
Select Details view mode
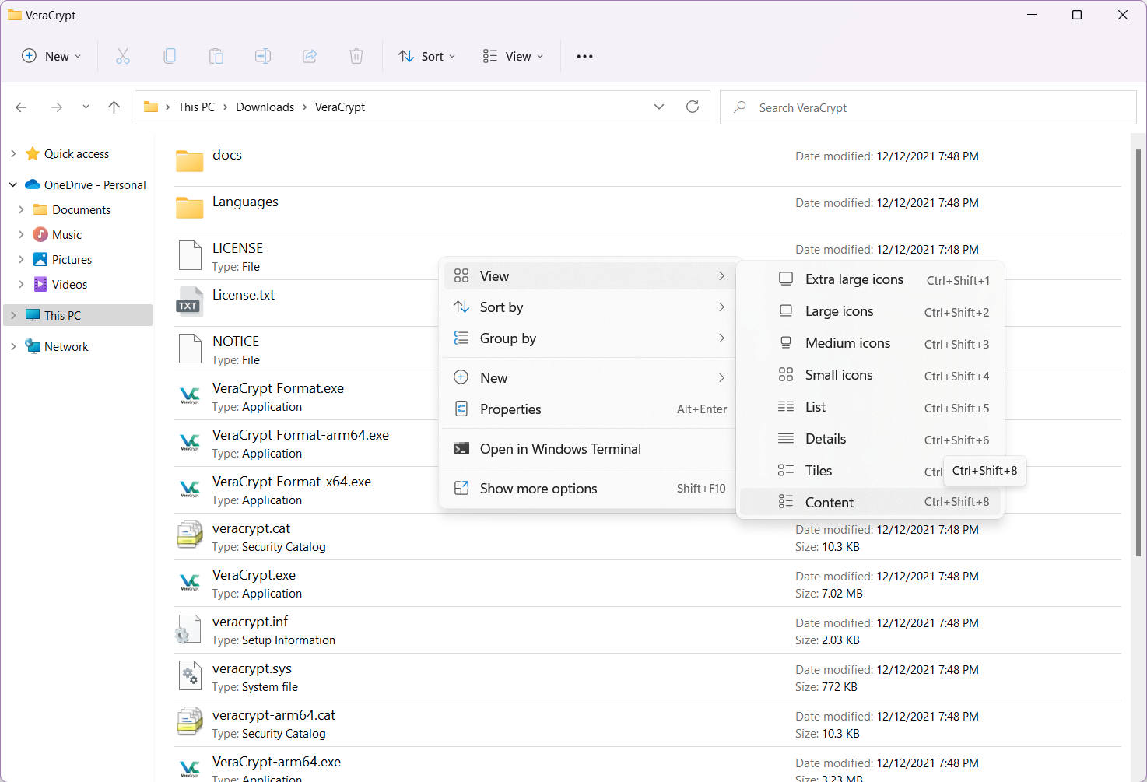826,438
